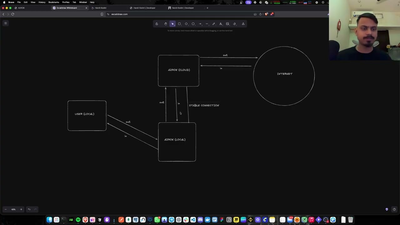Bookmark this page icon

click(x=102, y=14)
